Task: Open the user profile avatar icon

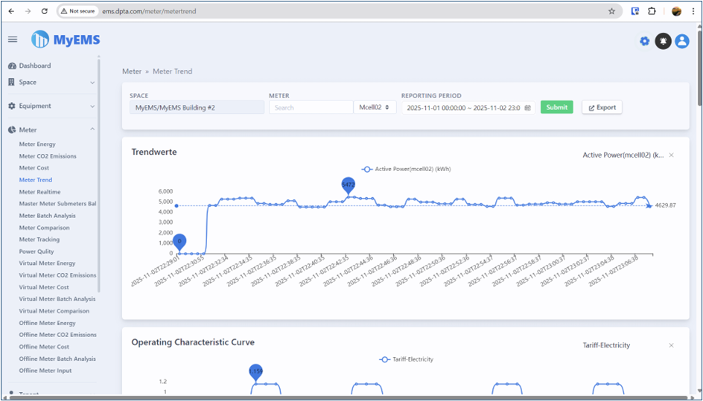Action: pos(681,42)
